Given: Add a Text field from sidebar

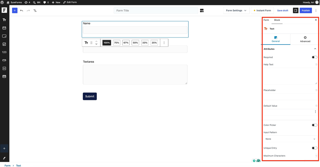Looking at the screenshot, I should coord(4,20).
